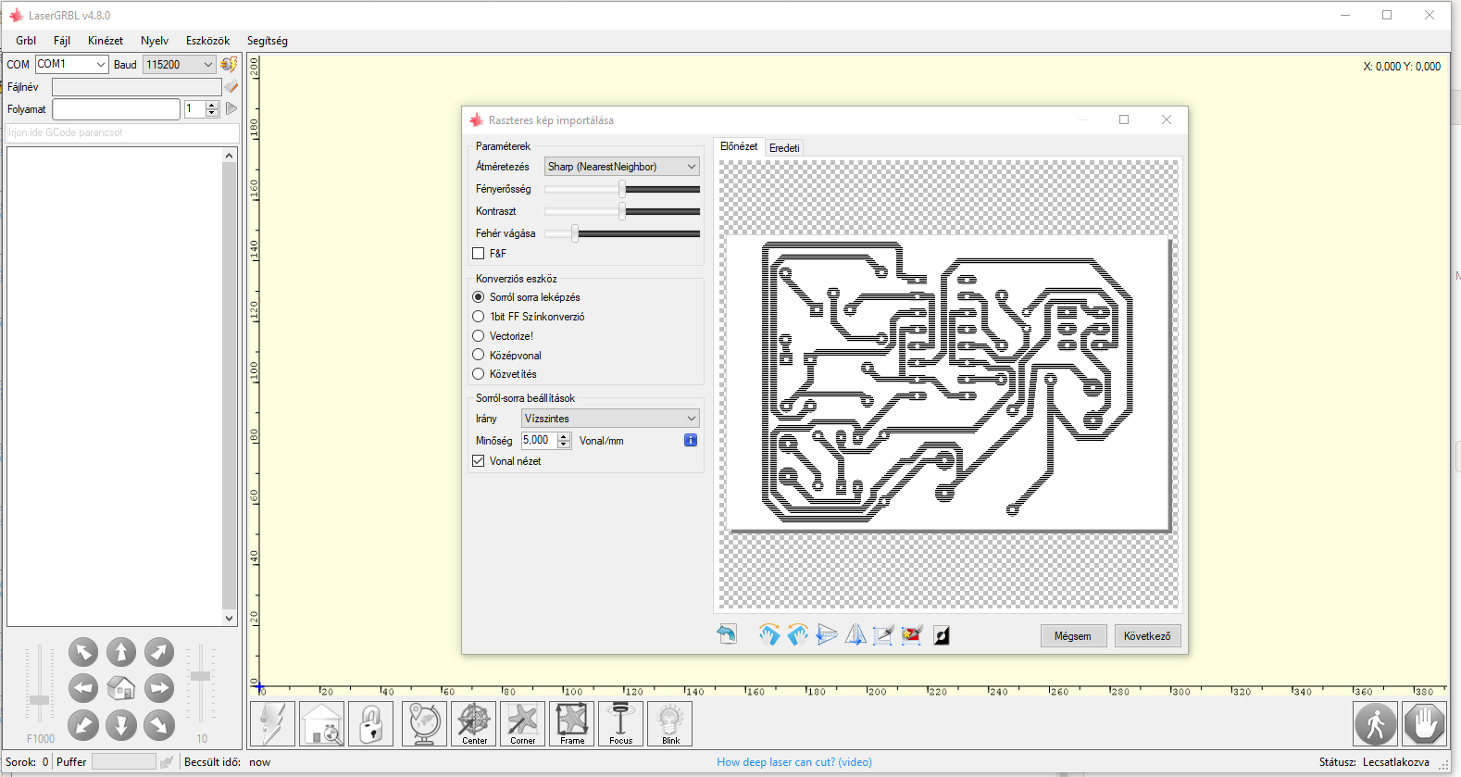Jog the laser down with the down arrow
Screen dimensions: 1461x777
click(121, 725)
